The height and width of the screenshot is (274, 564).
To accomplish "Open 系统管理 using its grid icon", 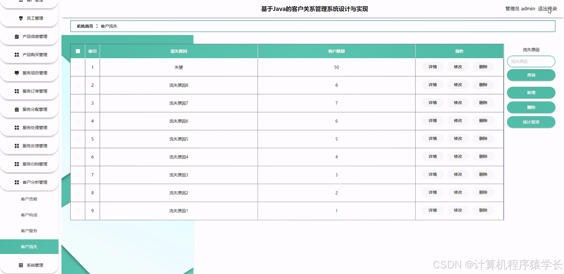I will coord(20,265).
